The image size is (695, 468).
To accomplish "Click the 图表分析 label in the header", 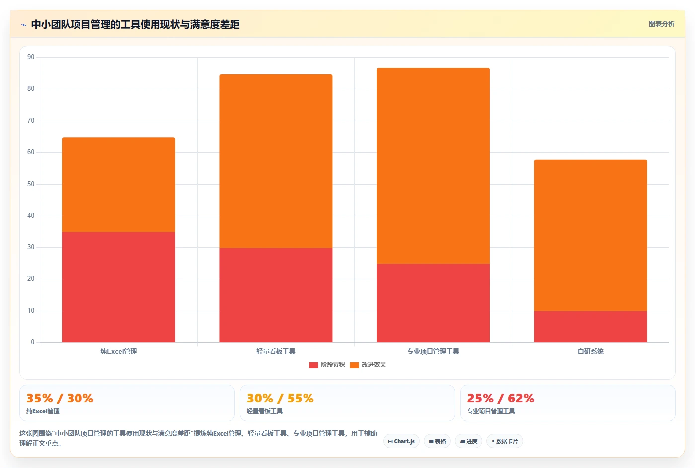I will pos(661,24).
